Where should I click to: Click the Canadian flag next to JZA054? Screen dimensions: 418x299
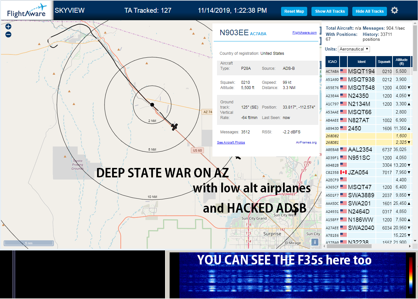coord(343,172)
